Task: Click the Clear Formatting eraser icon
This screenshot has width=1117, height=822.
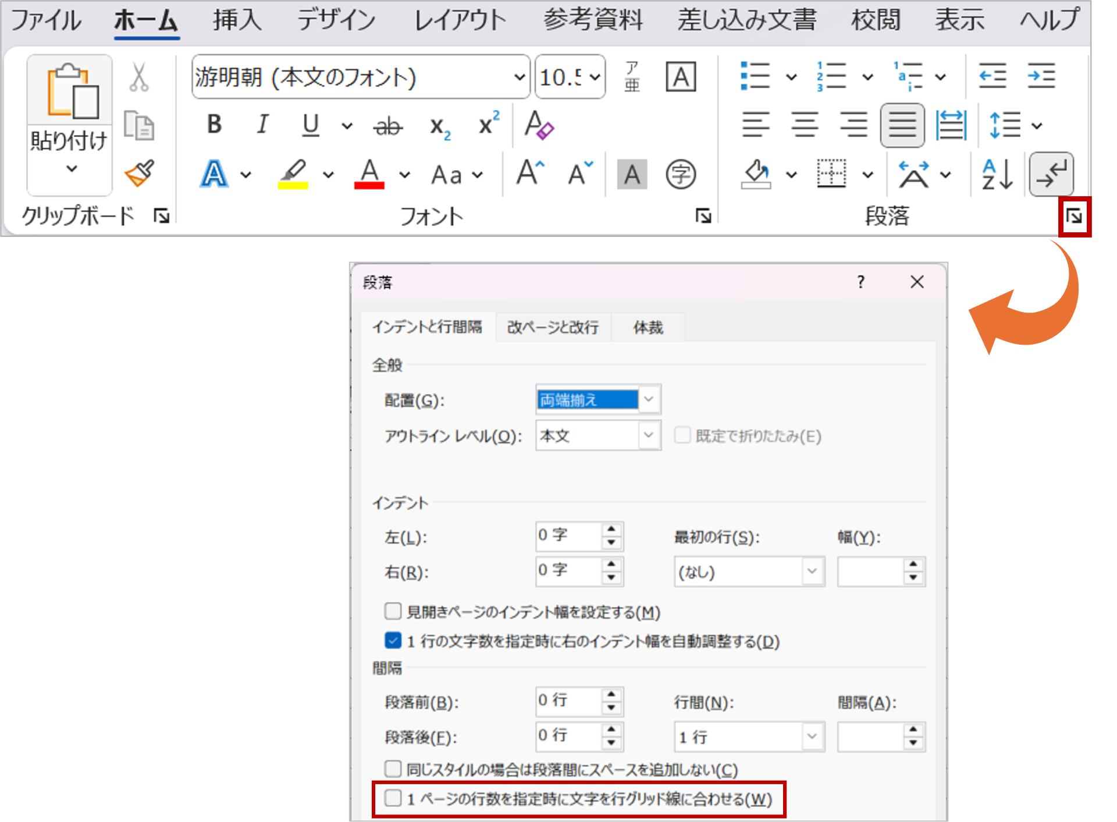Action: click(539, 125)
